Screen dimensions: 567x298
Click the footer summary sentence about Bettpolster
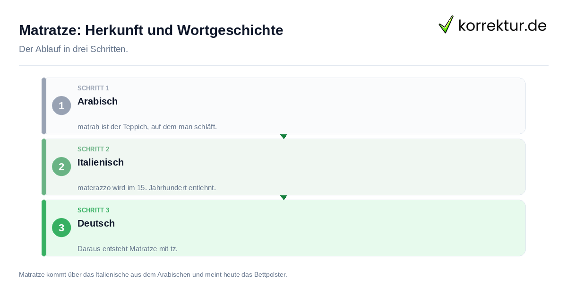tap(153, 274)
